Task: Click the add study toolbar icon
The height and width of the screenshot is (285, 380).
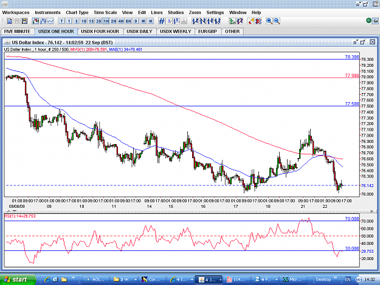Action: click(x=232, y=21)
